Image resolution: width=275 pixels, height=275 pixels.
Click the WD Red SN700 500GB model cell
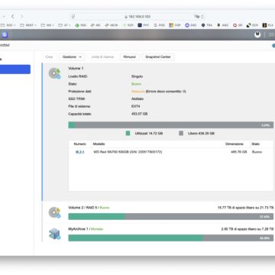point(128,152)
